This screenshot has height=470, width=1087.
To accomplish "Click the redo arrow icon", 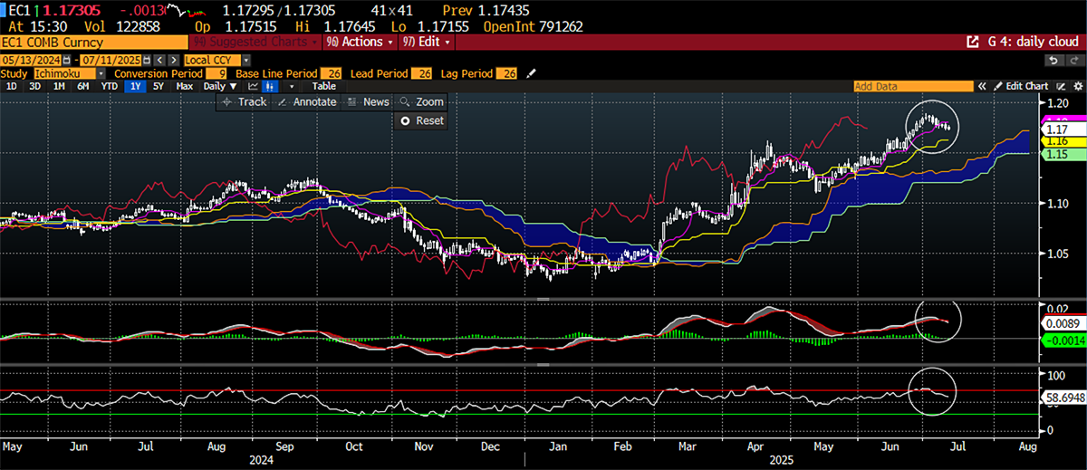I will 1073,60.
